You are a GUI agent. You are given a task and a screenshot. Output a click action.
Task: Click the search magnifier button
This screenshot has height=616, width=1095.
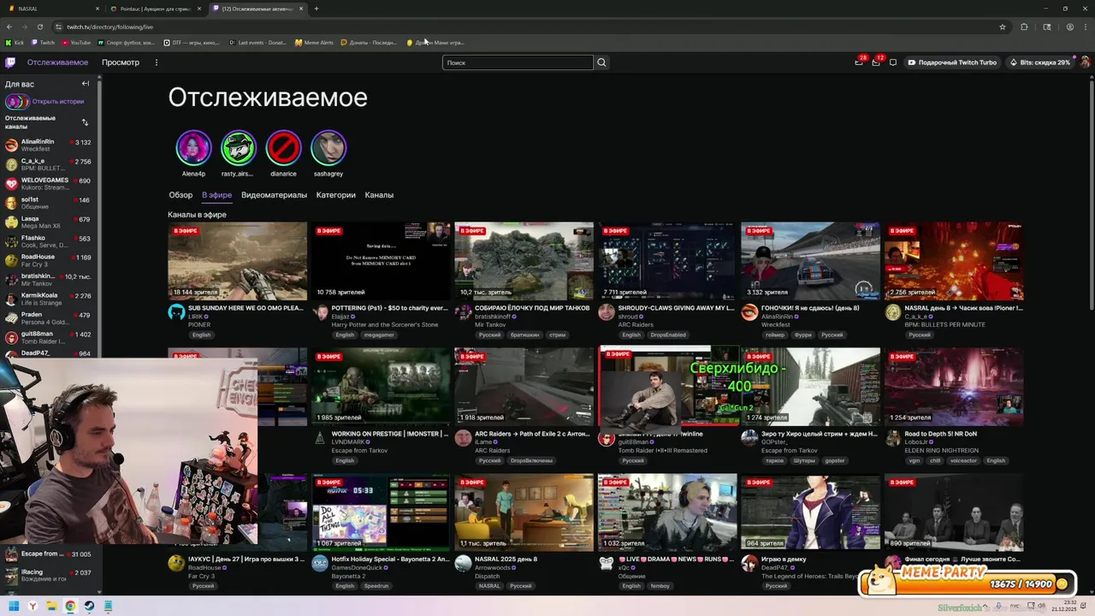601,62
